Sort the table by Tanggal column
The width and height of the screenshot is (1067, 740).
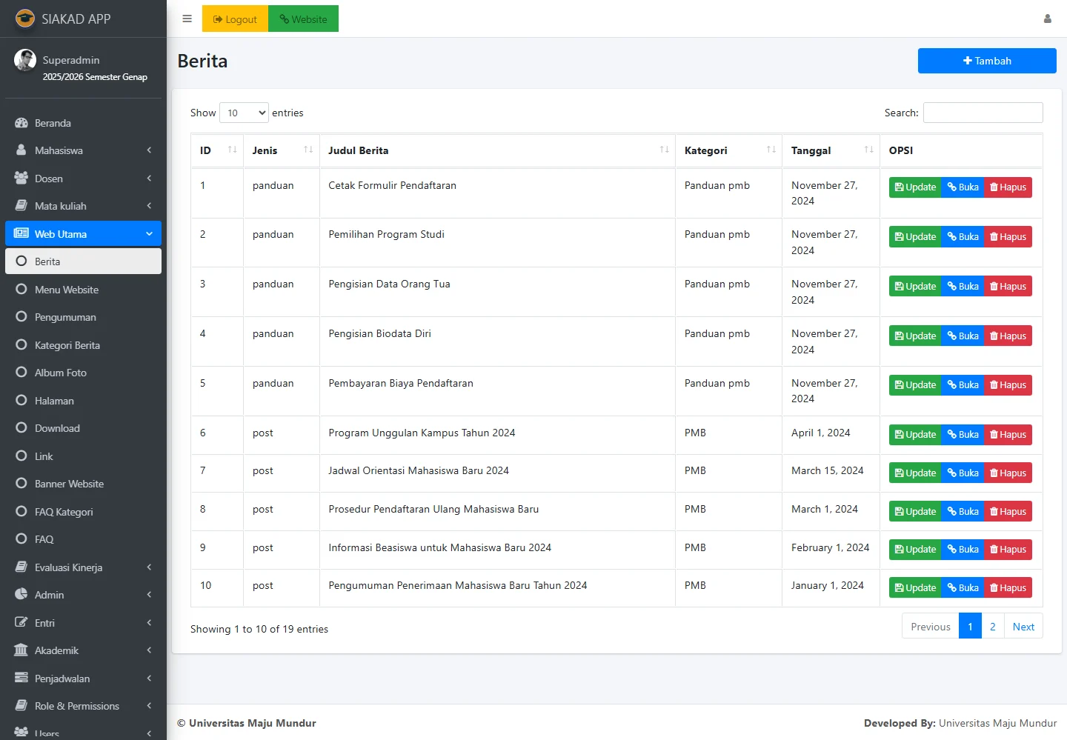(x=868, y=150)
